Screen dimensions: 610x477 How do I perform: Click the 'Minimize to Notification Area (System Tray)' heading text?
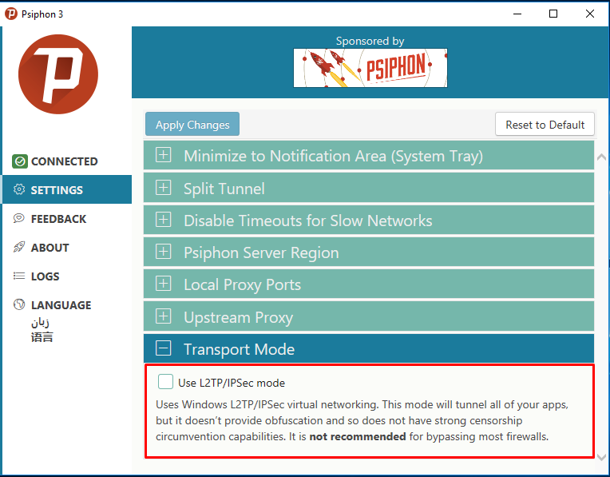pos(334,156)
